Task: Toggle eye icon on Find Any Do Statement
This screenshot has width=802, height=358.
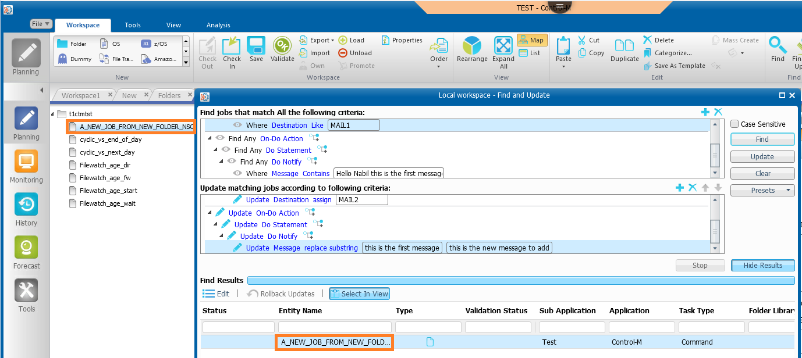Action: click(226, 150)
